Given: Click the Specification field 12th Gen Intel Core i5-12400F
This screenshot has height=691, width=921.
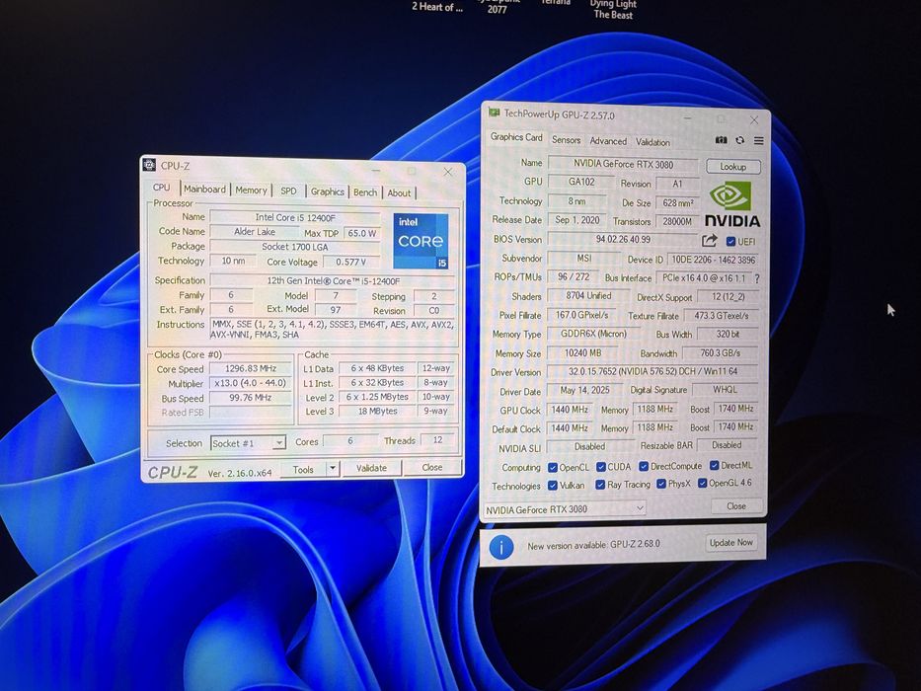Looking at the screenshot, I should pyautogui.click(x=333, y=281).
